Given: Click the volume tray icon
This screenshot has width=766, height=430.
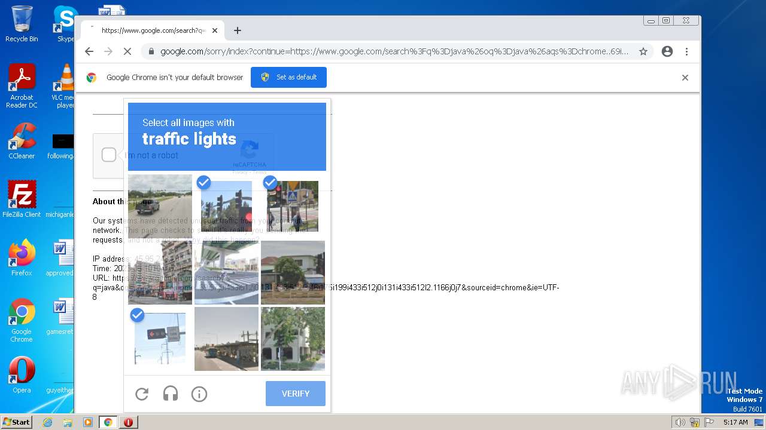Looking at the screenshot, I should 680,422.
